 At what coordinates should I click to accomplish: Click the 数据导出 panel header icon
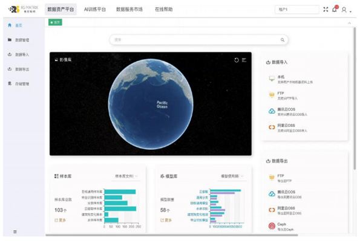click(x=268, y=161)
